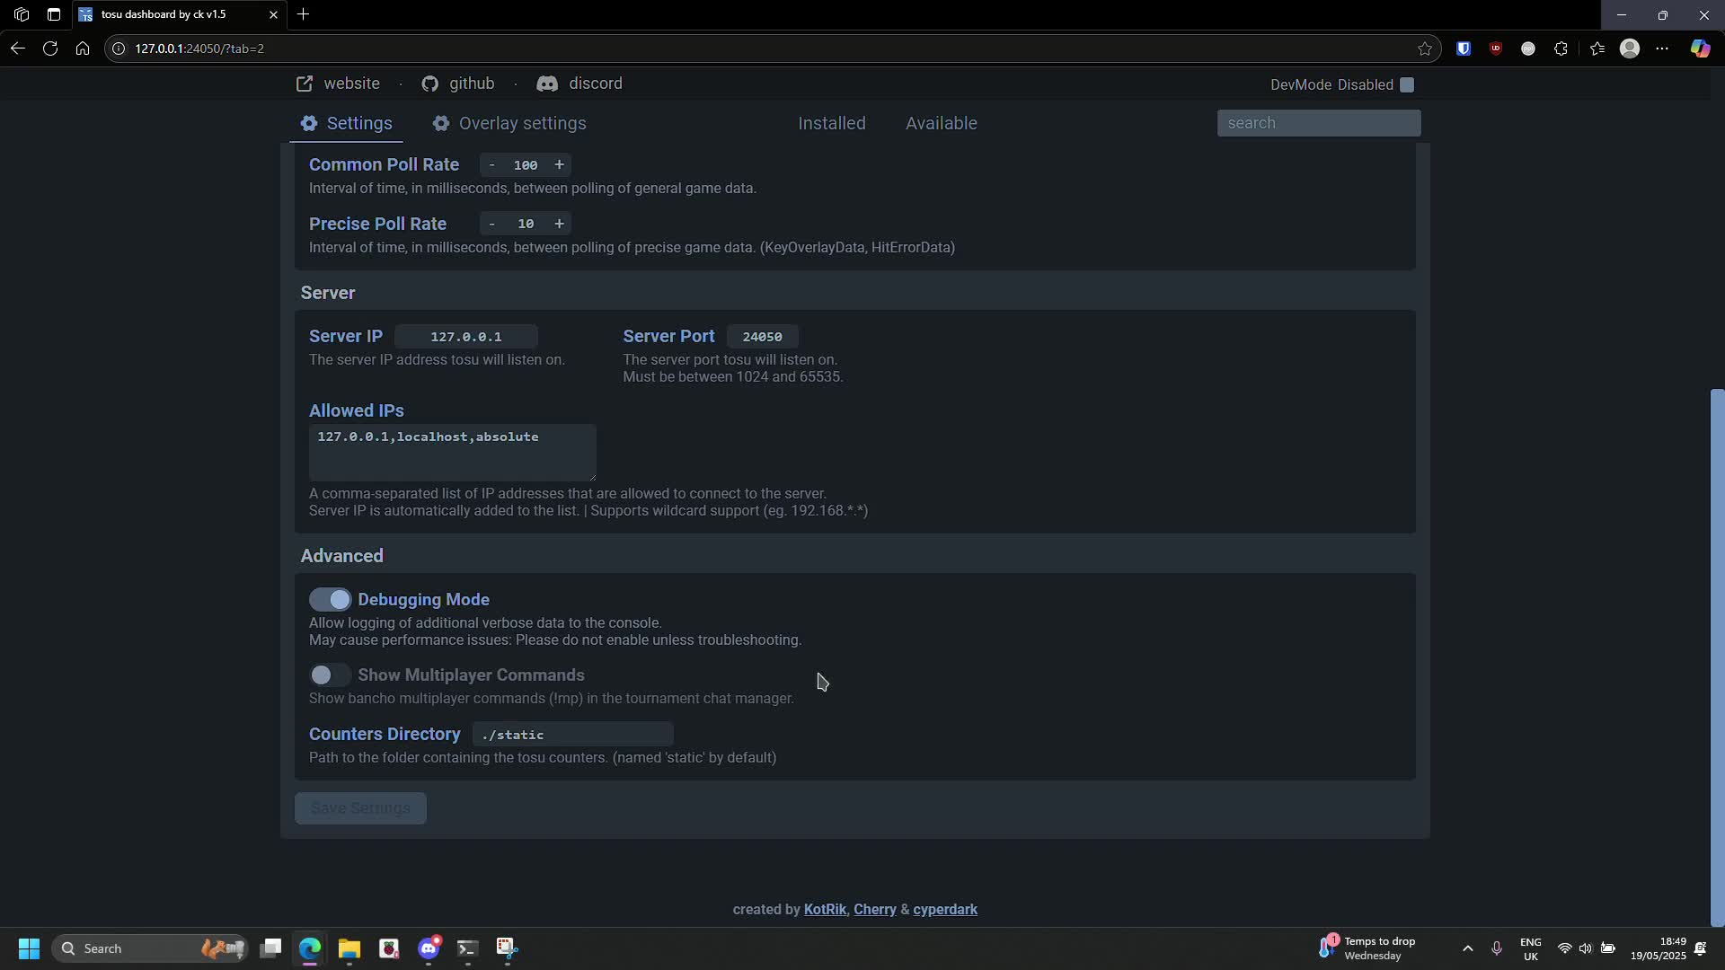Open Copilot from the browser toolbar
The width and height of the screenshot is (1725, 970).
click(x=1700, y=48)
